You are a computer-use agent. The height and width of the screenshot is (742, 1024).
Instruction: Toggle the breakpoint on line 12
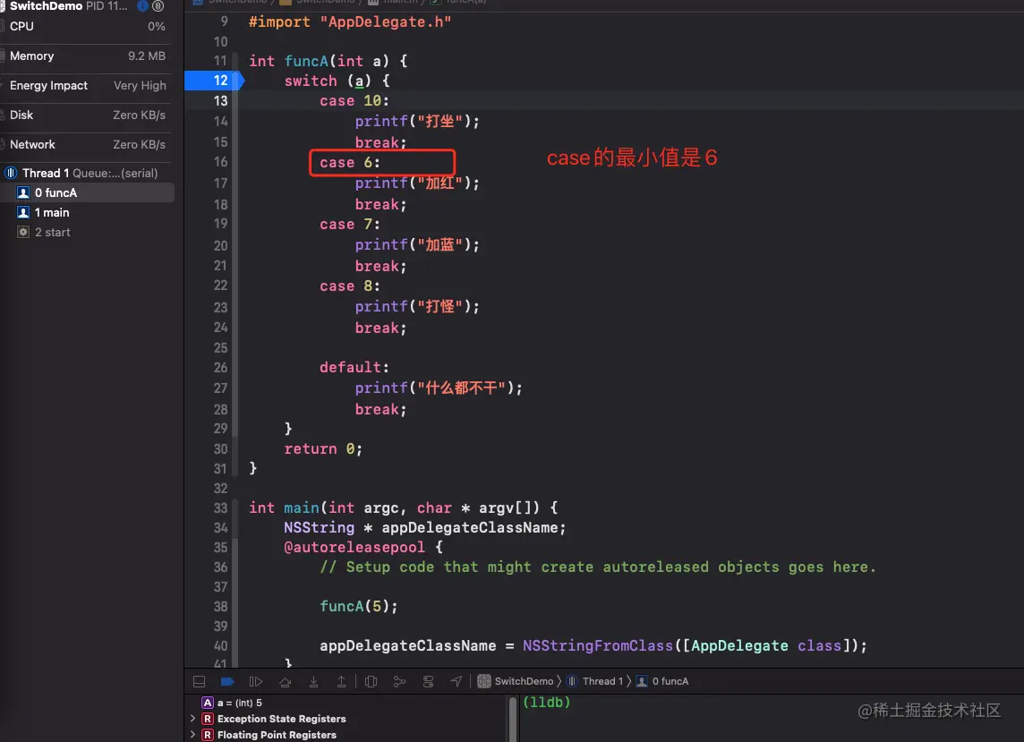tap(212, 81)
